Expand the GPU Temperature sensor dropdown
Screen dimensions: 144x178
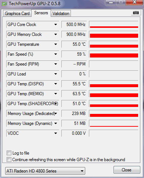tap(55, 44)
